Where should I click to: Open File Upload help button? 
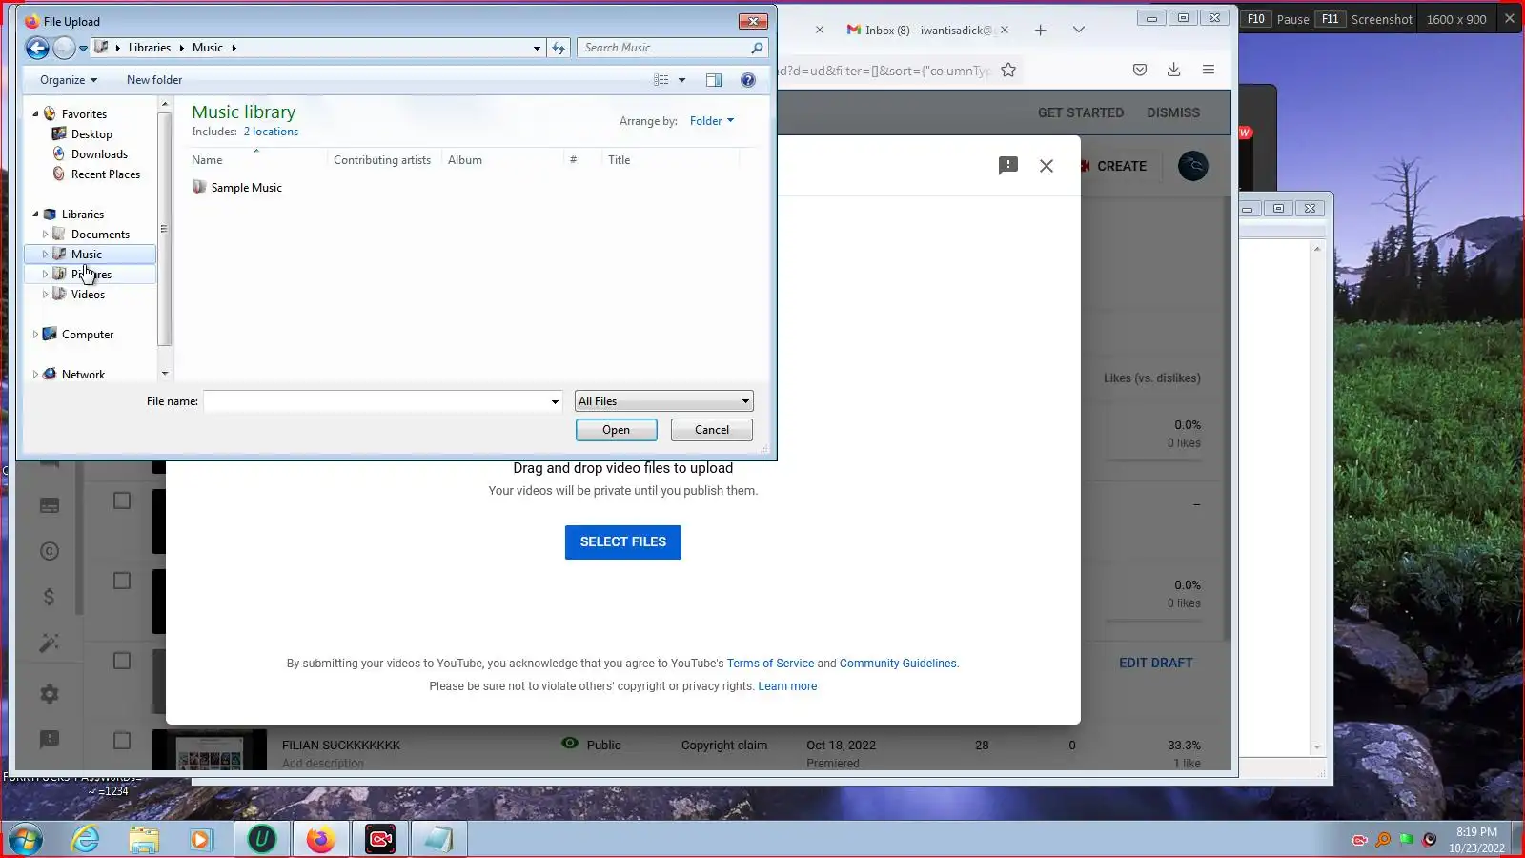(x=748, y=80)
